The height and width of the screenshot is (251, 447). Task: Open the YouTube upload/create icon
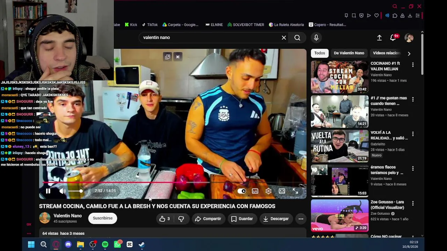click(x=379, y=38)
